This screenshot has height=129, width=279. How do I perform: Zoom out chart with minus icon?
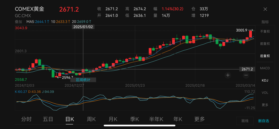[x=246, y=75]
